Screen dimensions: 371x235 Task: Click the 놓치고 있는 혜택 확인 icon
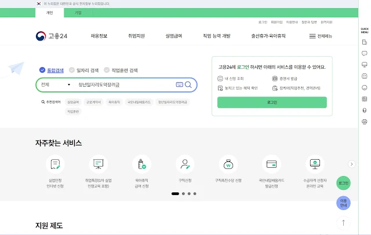click(220, 88)
